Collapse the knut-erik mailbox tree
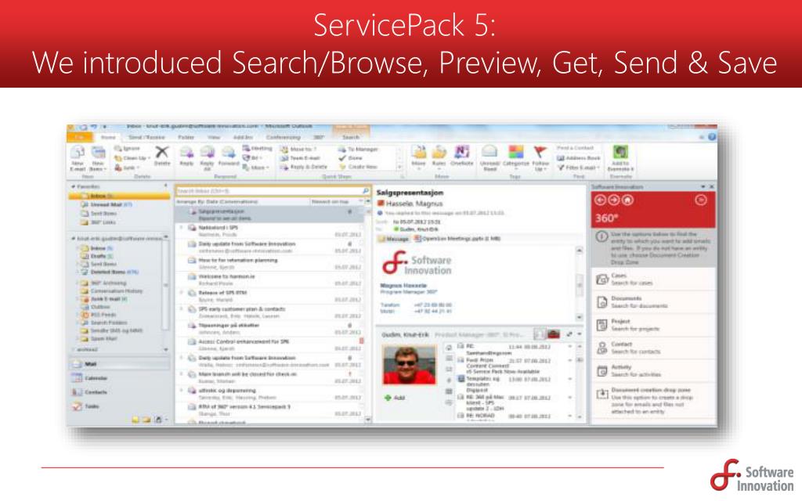802x501 pixels. pyautogui.click(x=73, y=239)
